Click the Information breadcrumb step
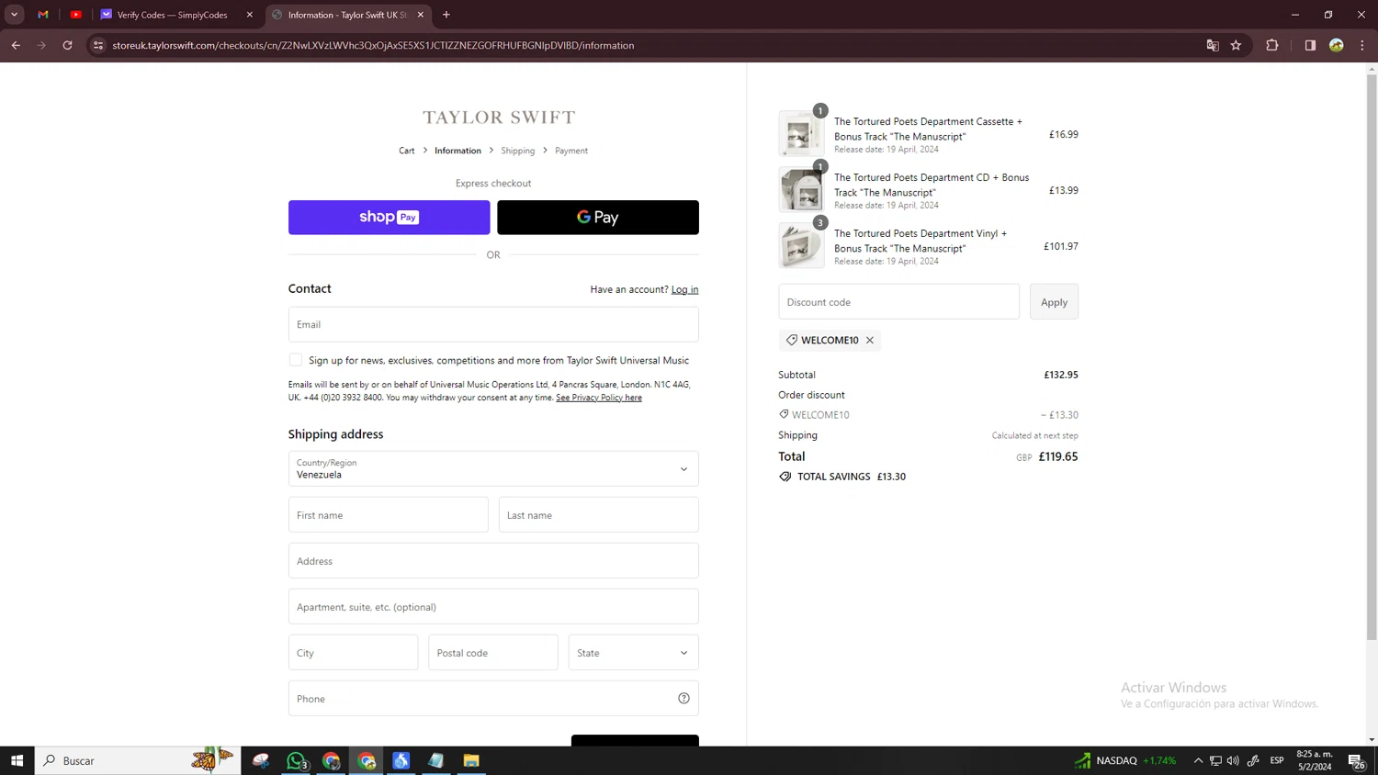Image resolution: width=1378 pixels, height=775 pixels. [457, 151]
